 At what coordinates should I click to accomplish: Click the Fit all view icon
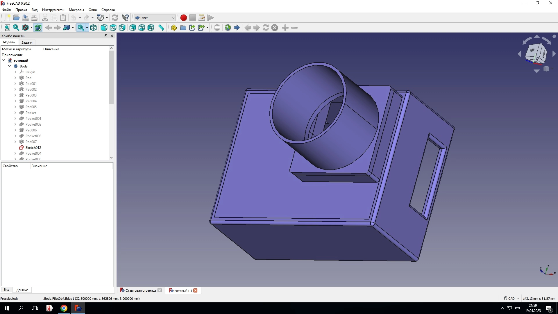pyautogui.click(x=7, y=28)
